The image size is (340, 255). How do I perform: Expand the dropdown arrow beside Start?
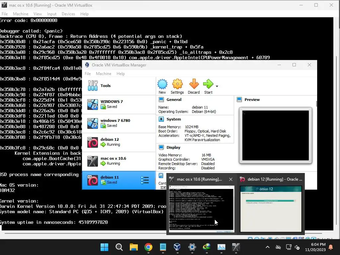[217, 86]
